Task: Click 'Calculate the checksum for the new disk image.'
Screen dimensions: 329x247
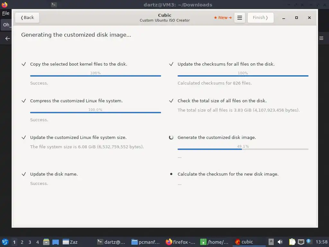Action: 228,174
